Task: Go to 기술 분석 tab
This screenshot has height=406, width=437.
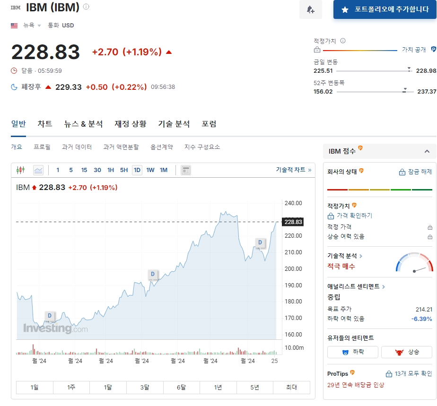Action: tap(174, 124)
